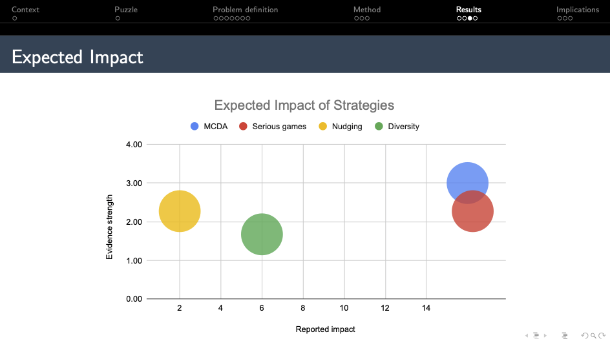Switch to the Implications section

tap(577, 9)
